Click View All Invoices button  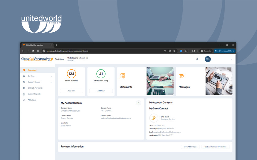pos(190,147)
